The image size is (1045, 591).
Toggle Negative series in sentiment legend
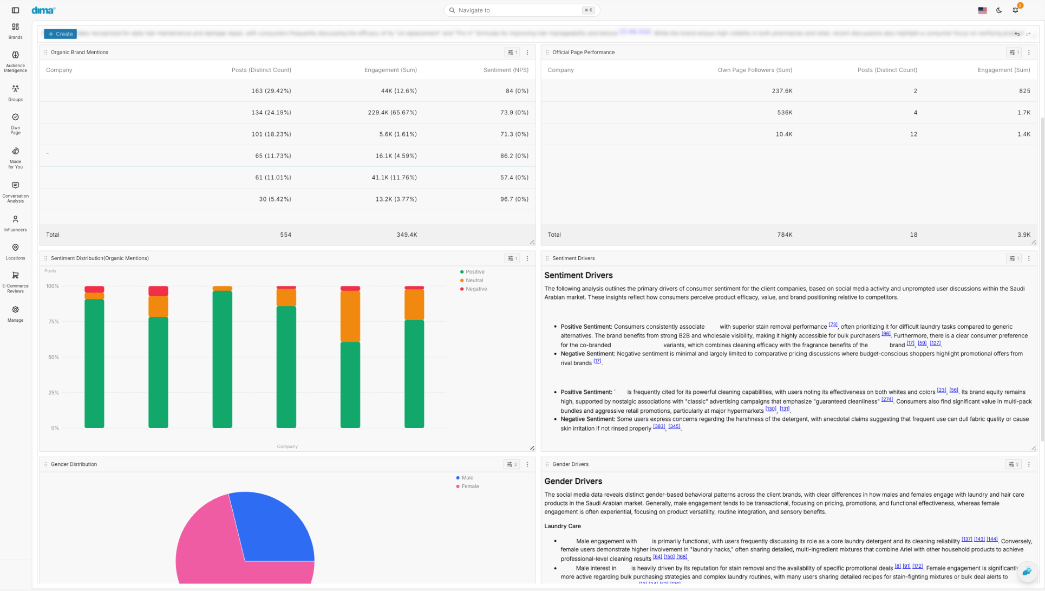[473, 289]
